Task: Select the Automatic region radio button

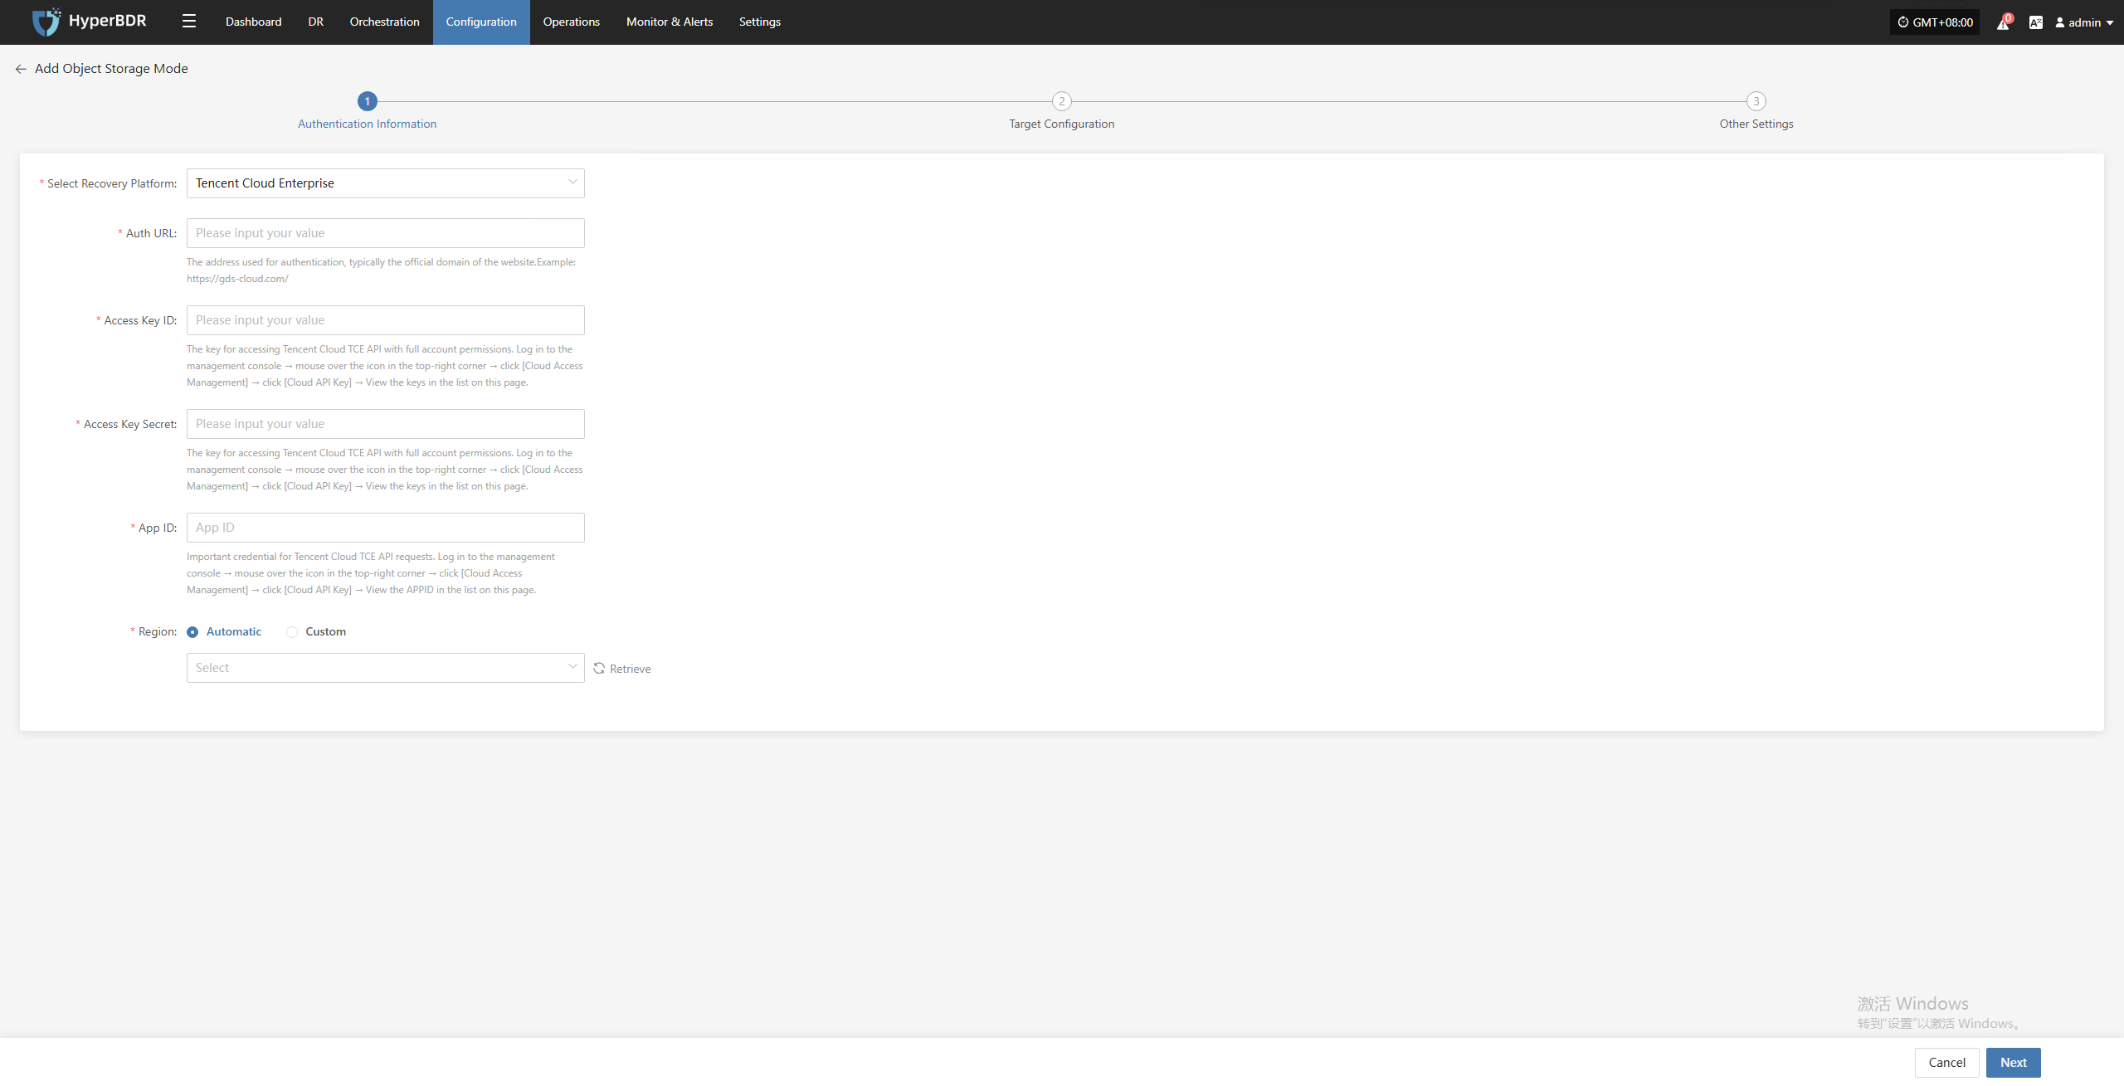Action: [x=192, y=632]
